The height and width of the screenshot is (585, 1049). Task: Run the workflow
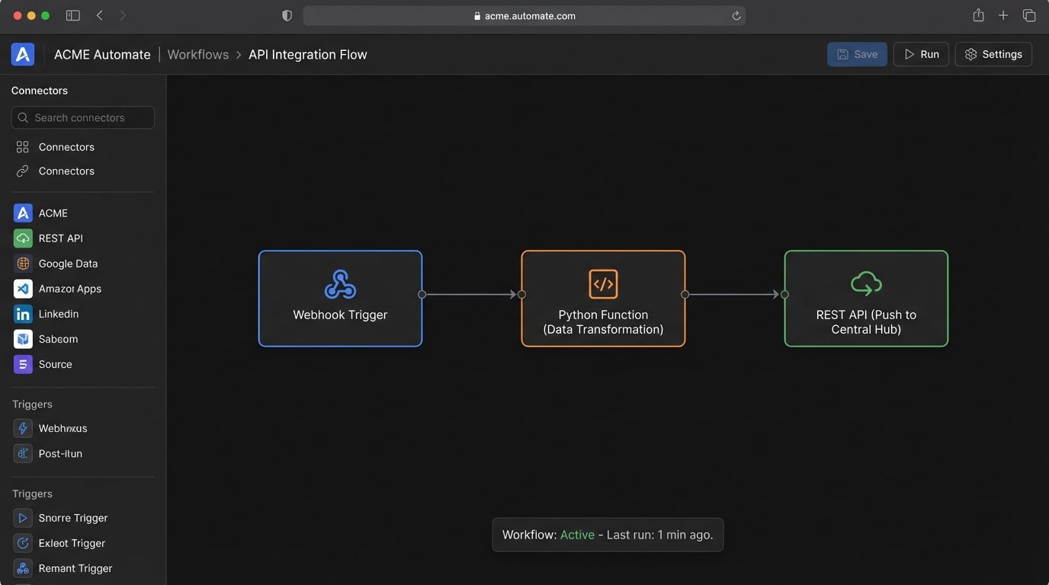[921, 54]
